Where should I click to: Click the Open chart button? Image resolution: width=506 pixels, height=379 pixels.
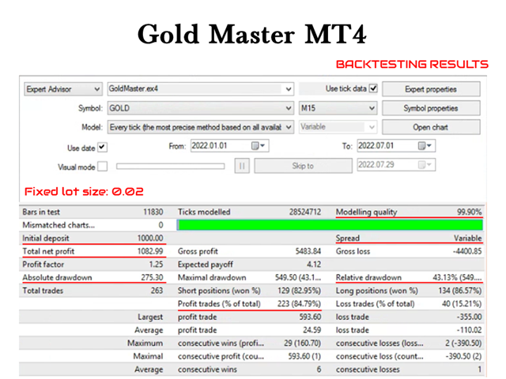pos(431,127)
